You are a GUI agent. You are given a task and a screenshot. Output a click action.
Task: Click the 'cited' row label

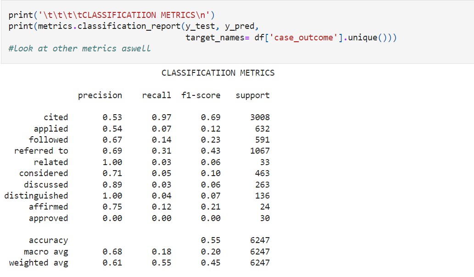(x=56, y=117)
